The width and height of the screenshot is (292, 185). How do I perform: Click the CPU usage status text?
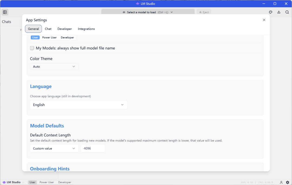pos(266,182)
